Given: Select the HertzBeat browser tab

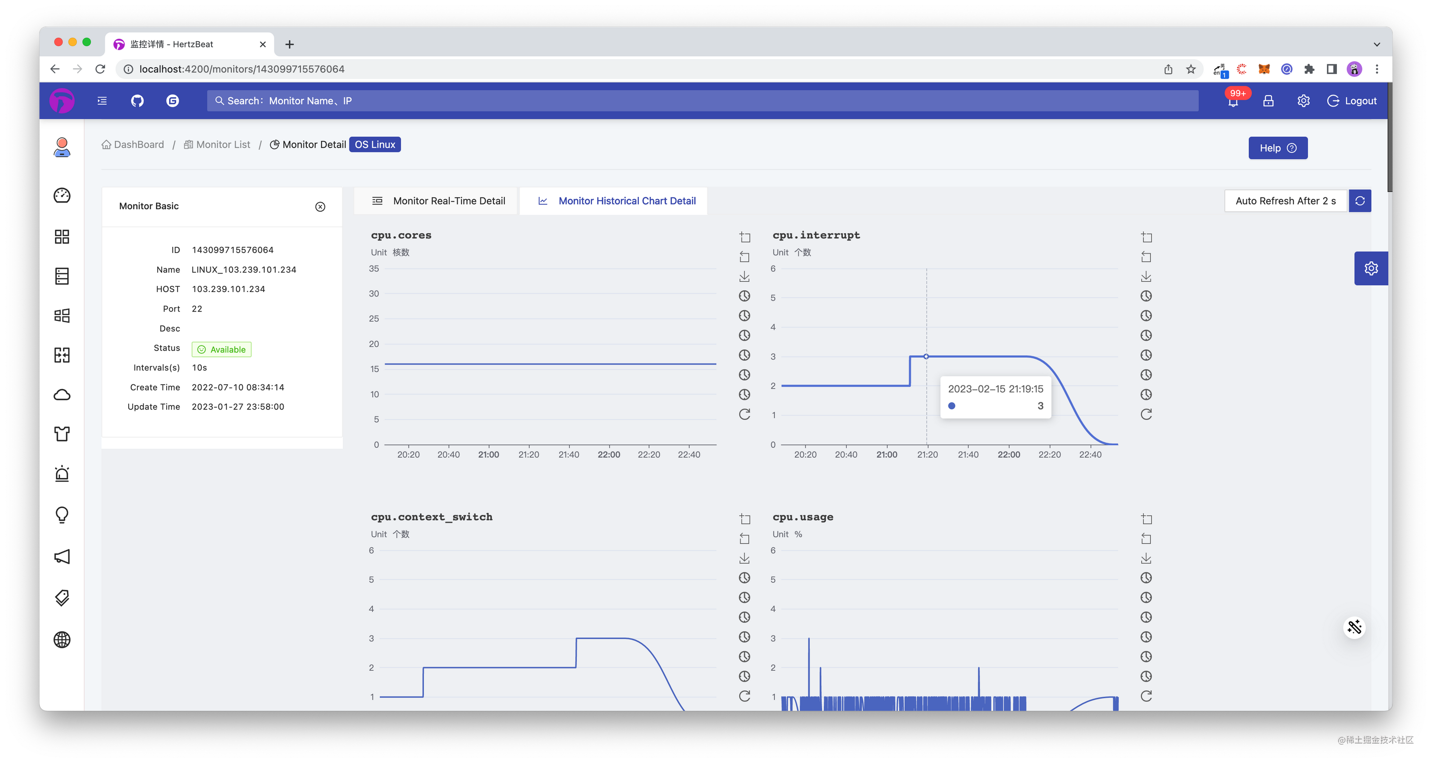Looking at the screenshot, I should click(x=189, y=44).
